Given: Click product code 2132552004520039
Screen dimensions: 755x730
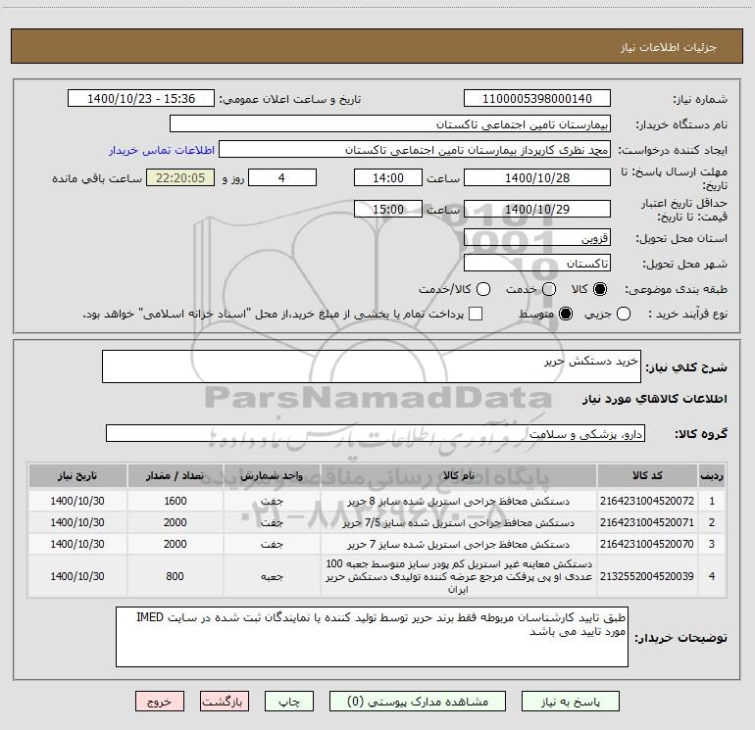Looking at the screenshot, I should pos(647,576).
